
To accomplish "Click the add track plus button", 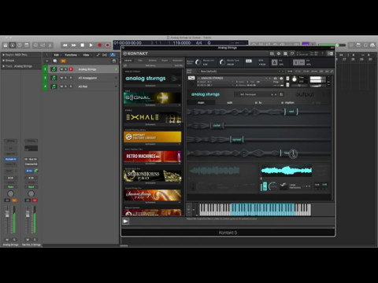I will coord(47,61).
